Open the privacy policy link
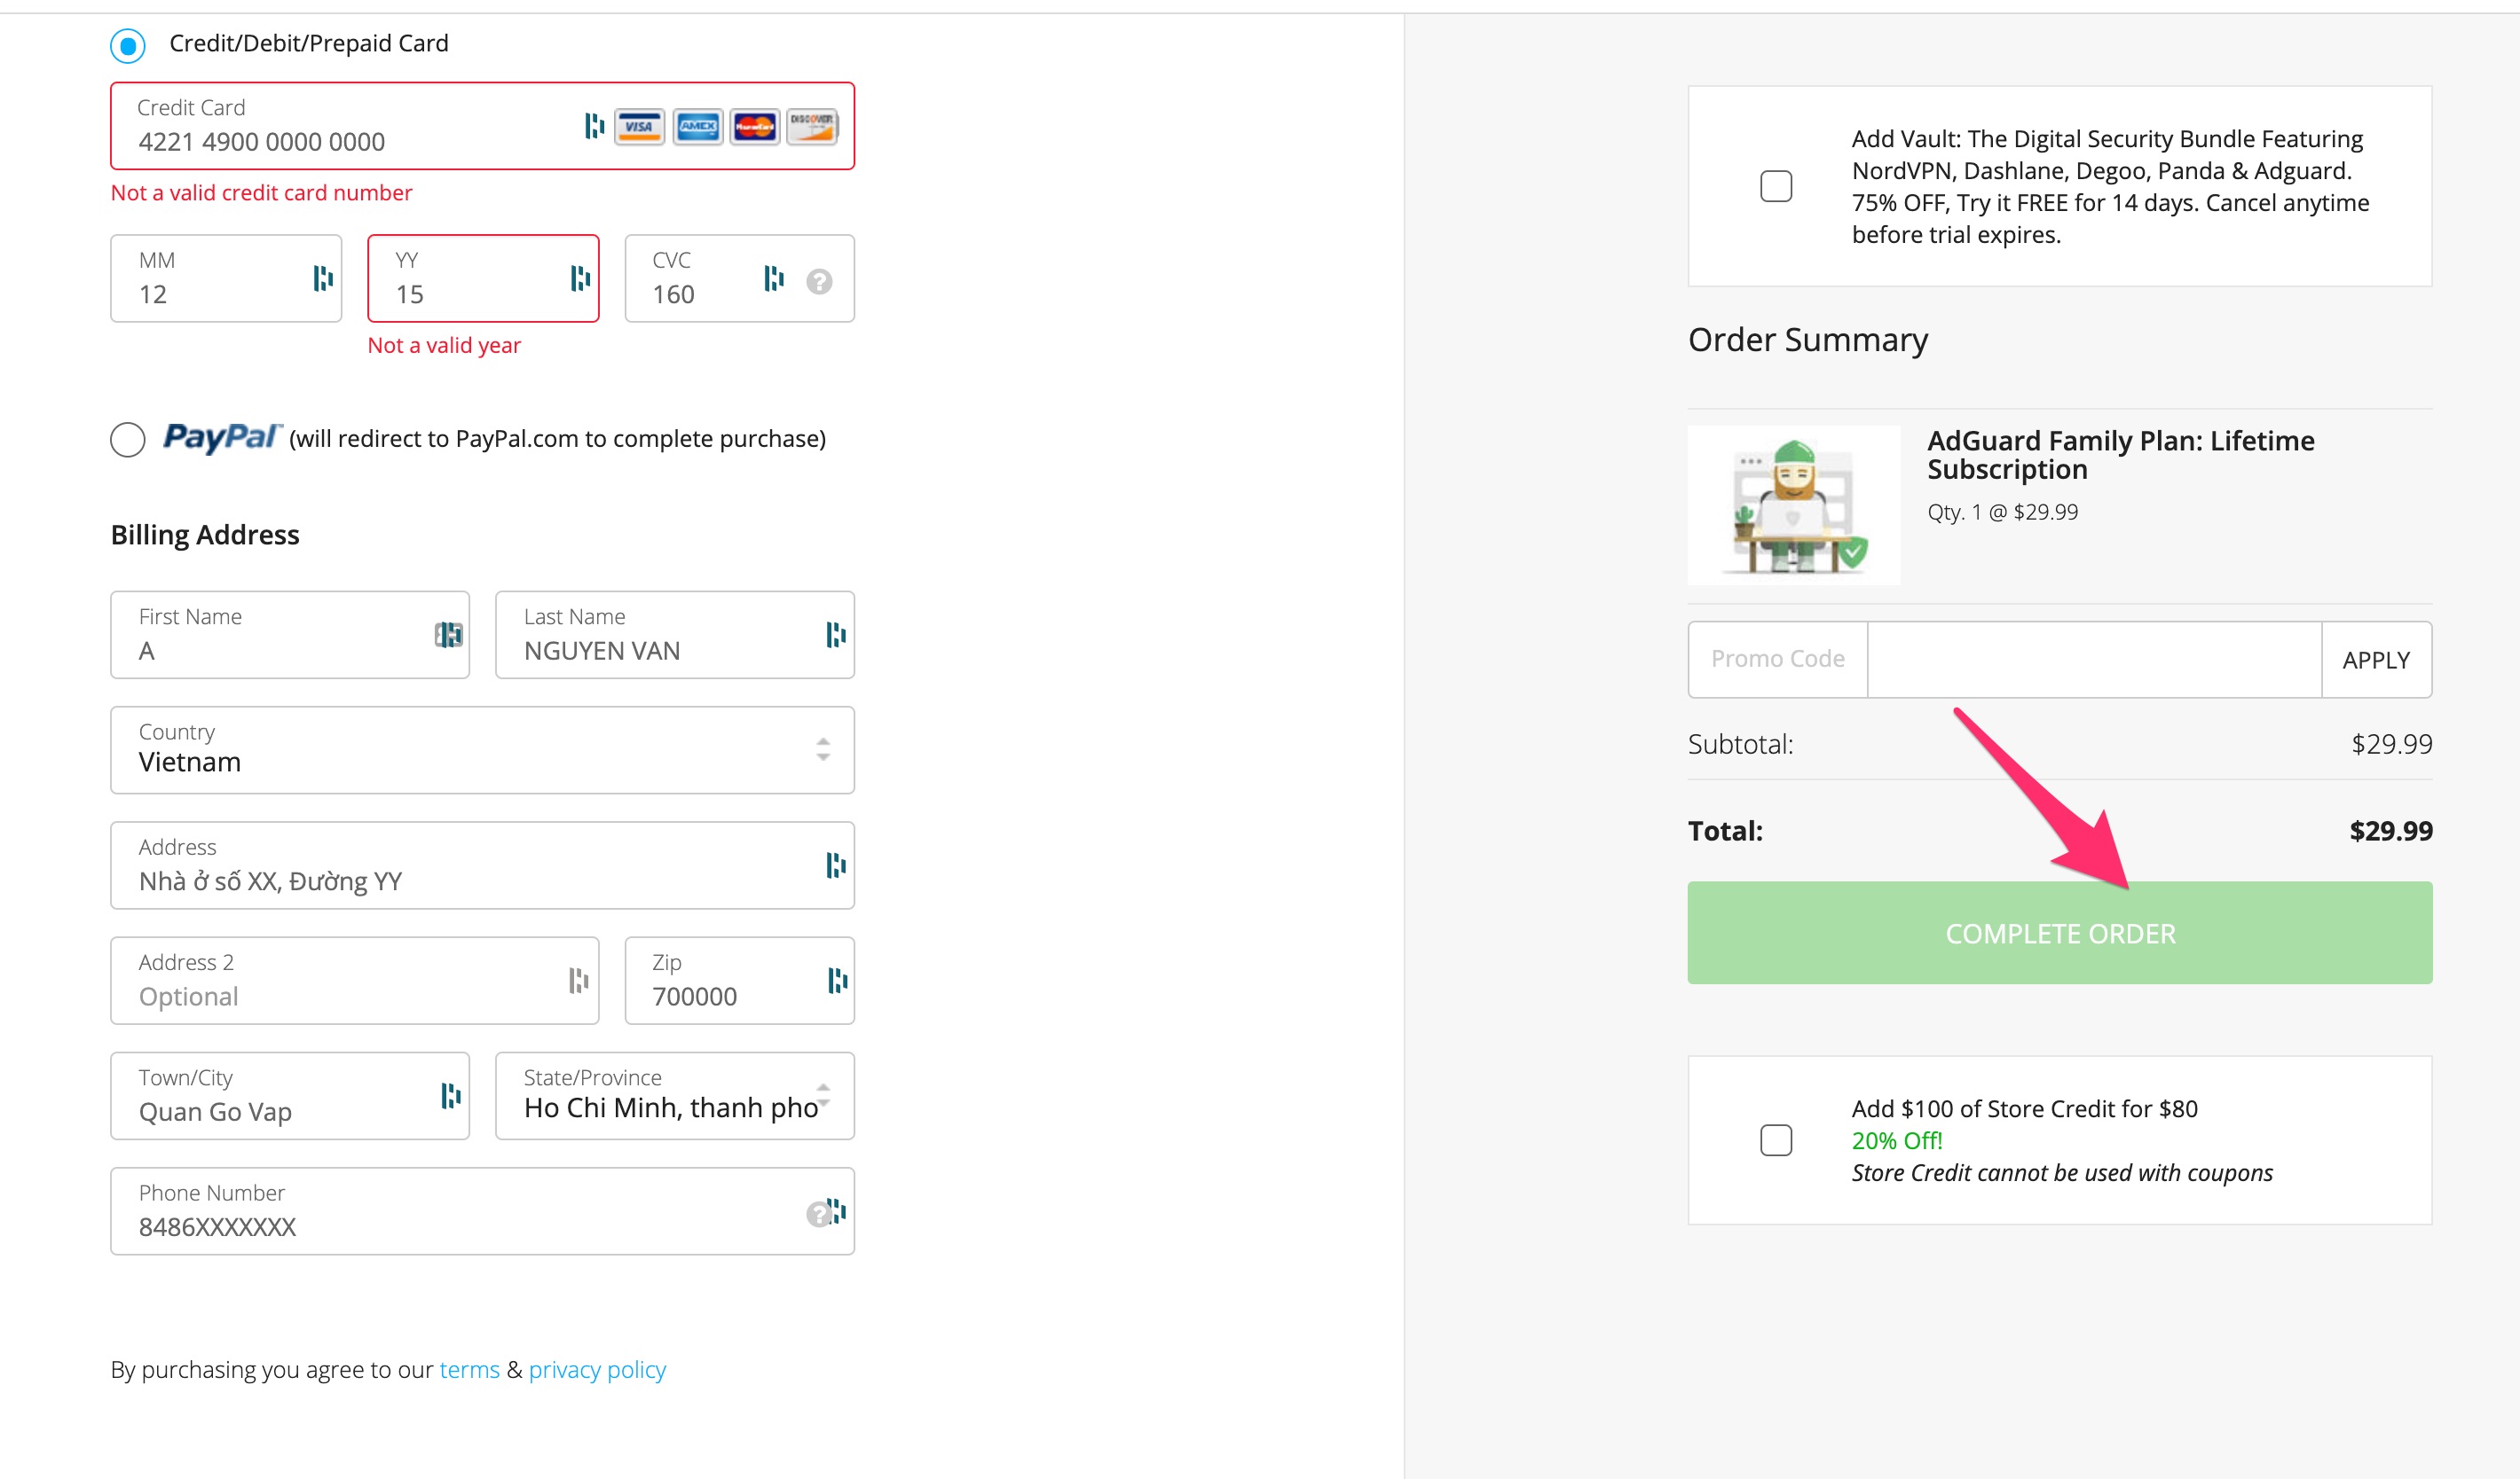The height and width of the screenshot is (1479, 2520). click(x=597, y=1369)
